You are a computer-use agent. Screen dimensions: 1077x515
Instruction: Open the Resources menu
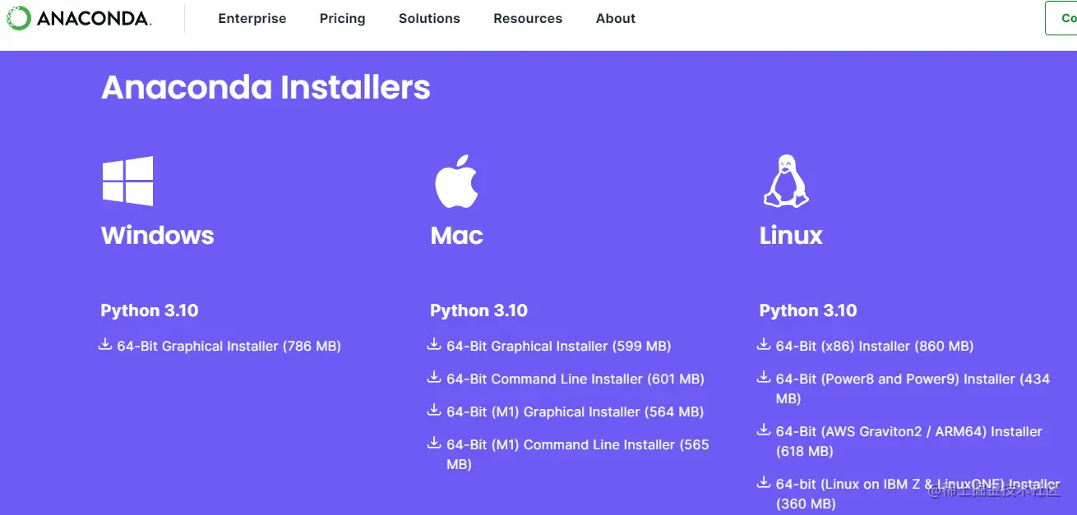(x=528, y=18)
